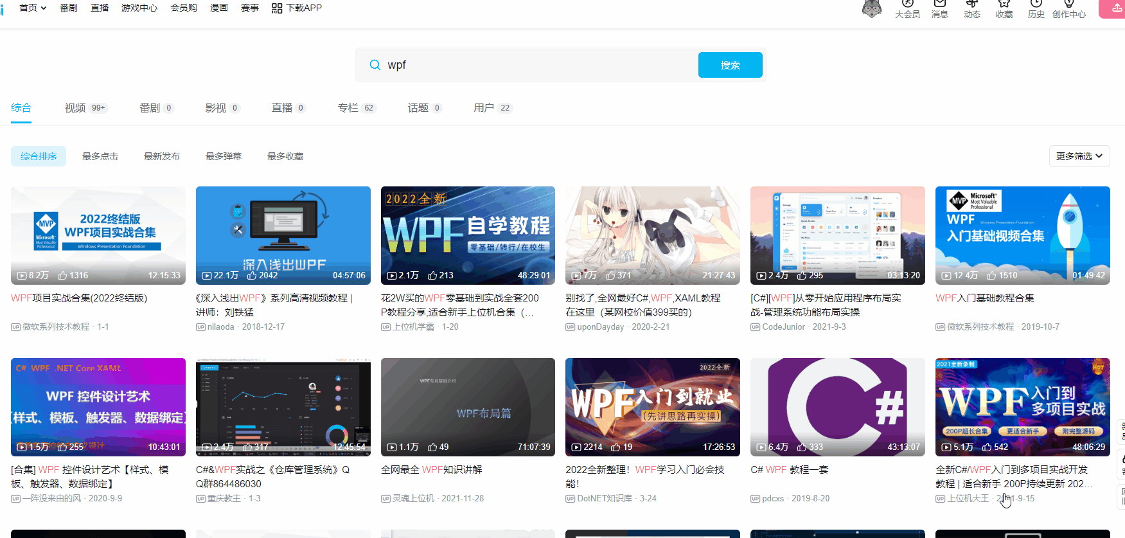Image resolution: width=1125 pixels, height=538 pixels.
Task: Open the WPF布局篇 thumbnail
Action: point(468,407)
